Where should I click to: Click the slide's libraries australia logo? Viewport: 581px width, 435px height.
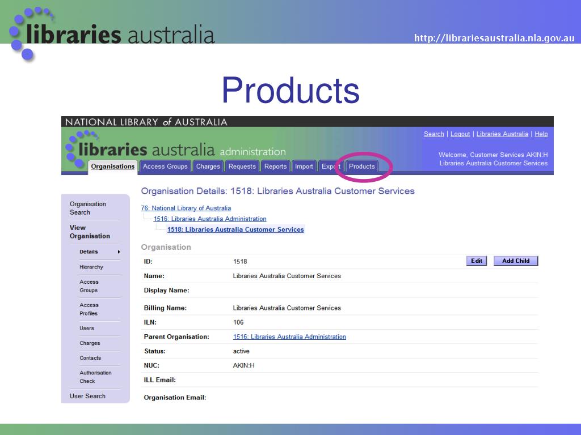tap(112, 33)
